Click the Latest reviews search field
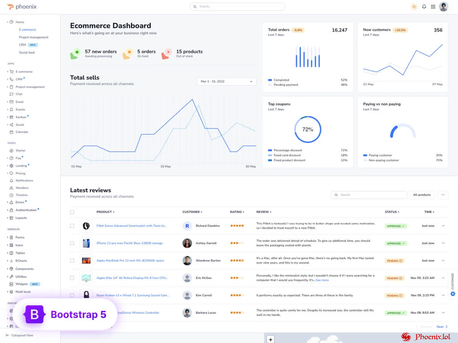 [x=369, y=195]
